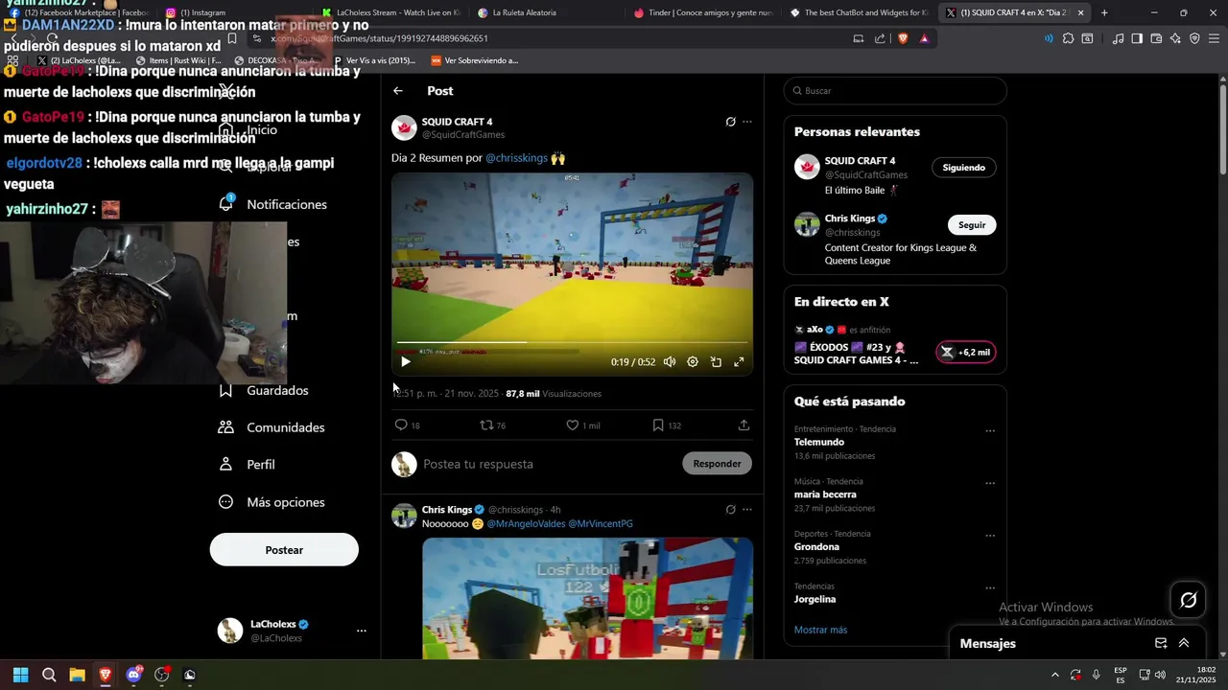Open browser extensions puzzle icon

coord(1068,38)
